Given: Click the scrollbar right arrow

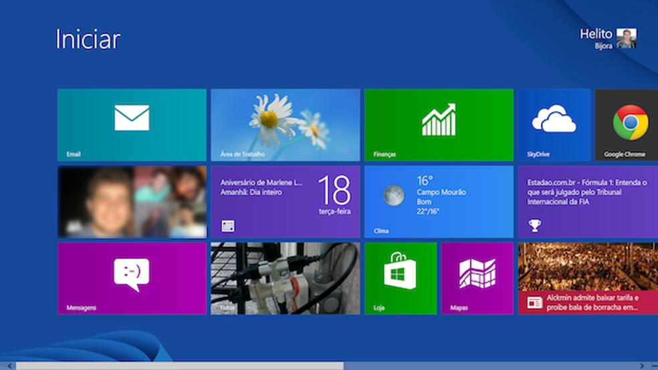Looking at the screenshot, I should [642, 366].
